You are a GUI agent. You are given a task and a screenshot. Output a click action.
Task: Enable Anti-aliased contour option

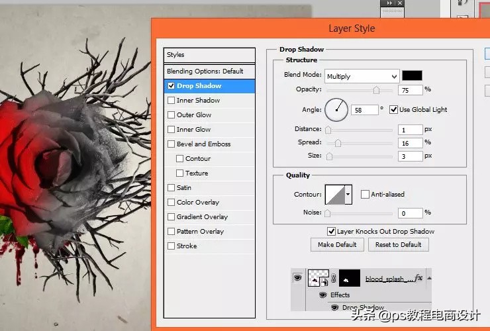coord(365,195)
